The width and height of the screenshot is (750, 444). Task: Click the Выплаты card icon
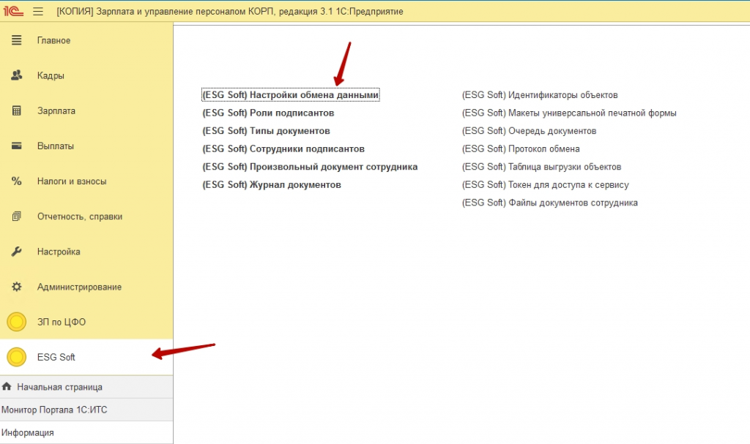point(17,146)
